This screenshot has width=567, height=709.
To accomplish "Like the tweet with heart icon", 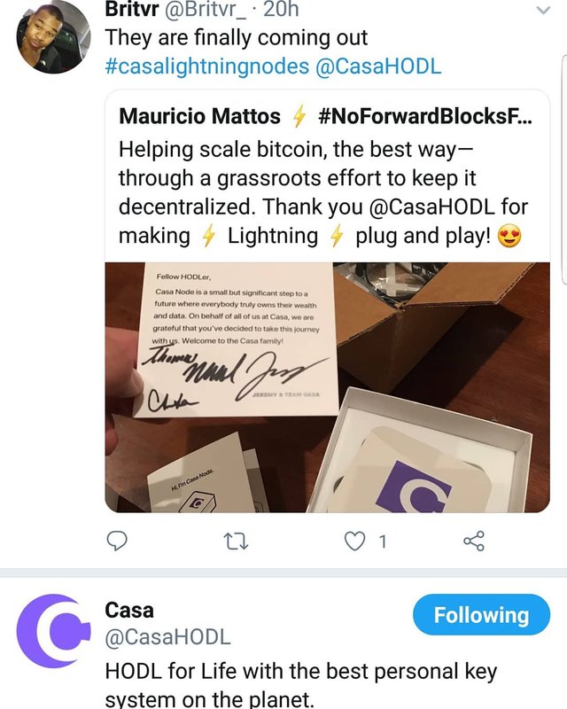I will (354, 541).
